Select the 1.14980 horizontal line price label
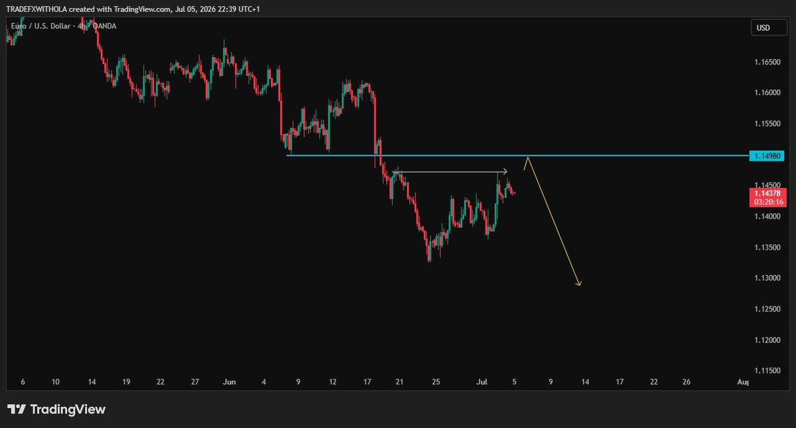Viewport: 796px width, 428px height. (x=767, y=156)
